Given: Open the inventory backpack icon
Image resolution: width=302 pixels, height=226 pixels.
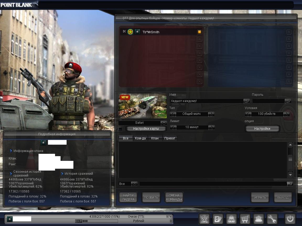Looking at the screenshot, I should pyautogui.click(x=231, y=218).
